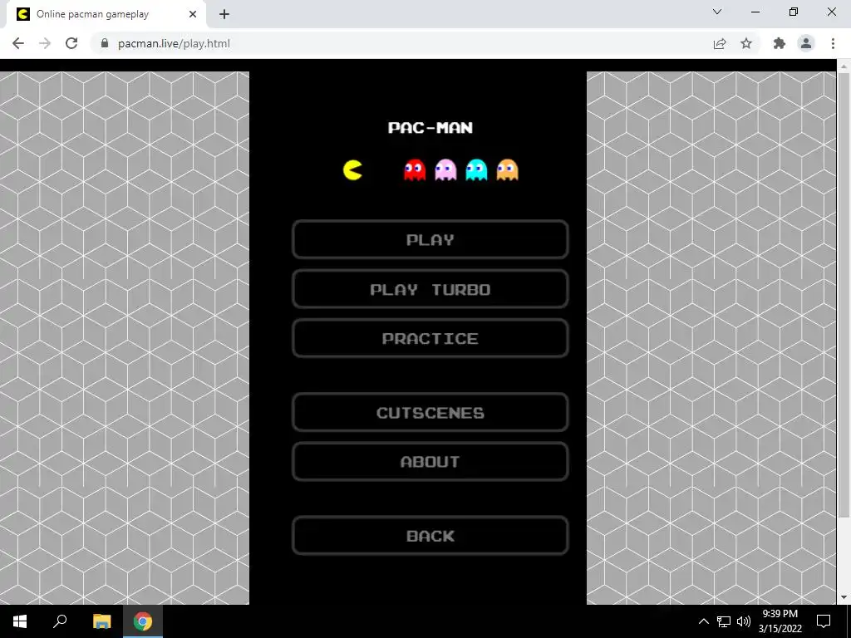851x638 pixels.
Task: Open a new browser tab
Action: [x=224, y=14]
